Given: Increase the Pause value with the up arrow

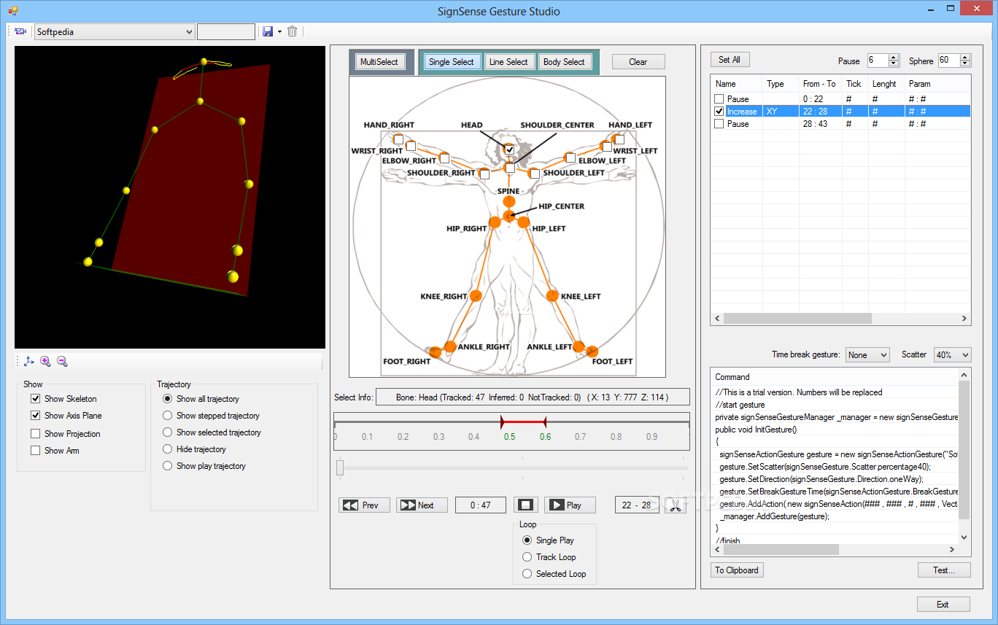Looking at the screenshot, I should tap(894, 58).
